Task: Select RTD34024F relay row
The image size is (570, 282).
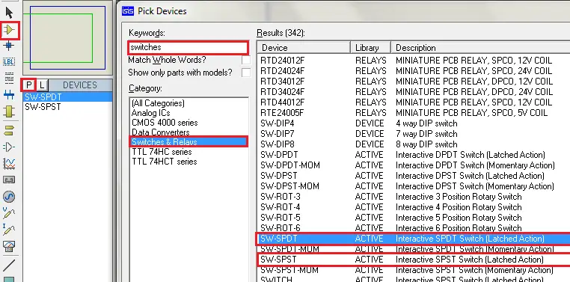Action: [414, 91]
